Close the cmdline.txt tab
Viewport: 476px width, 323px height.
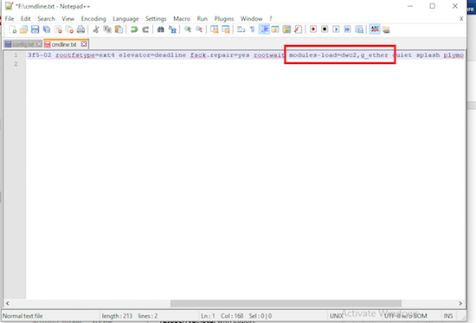pyautogui.click(x=84, y=44)
